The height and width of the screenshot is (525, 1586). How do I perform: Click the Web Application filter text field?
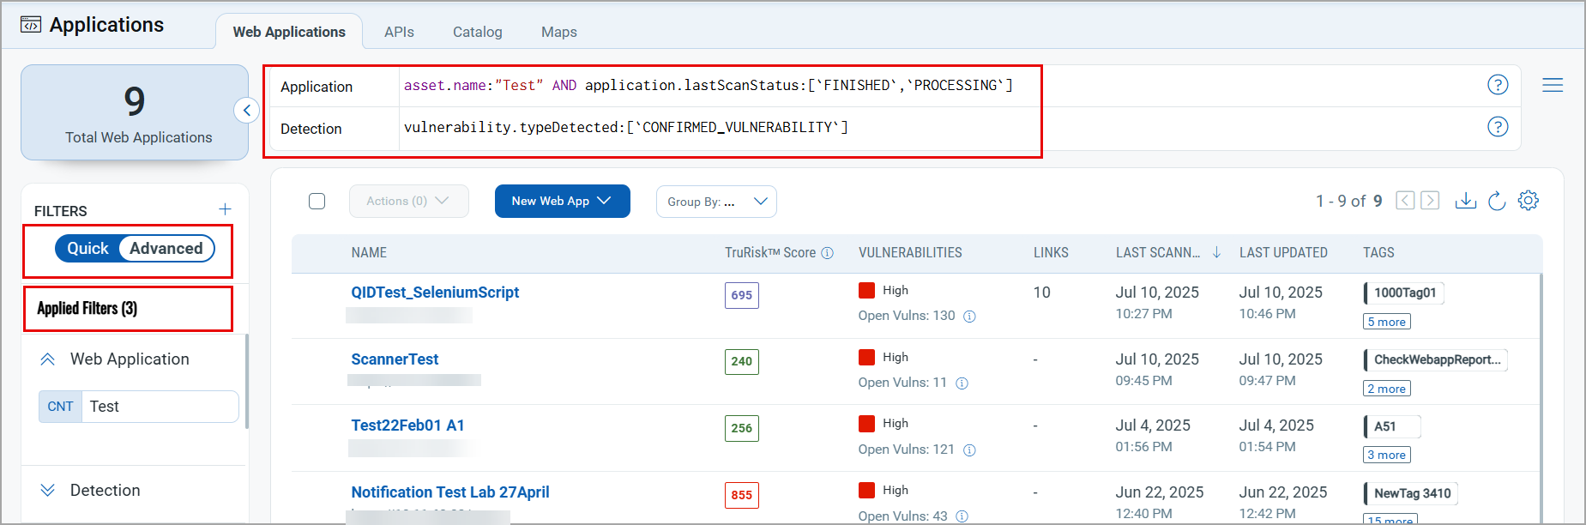(x=160, y=407)
